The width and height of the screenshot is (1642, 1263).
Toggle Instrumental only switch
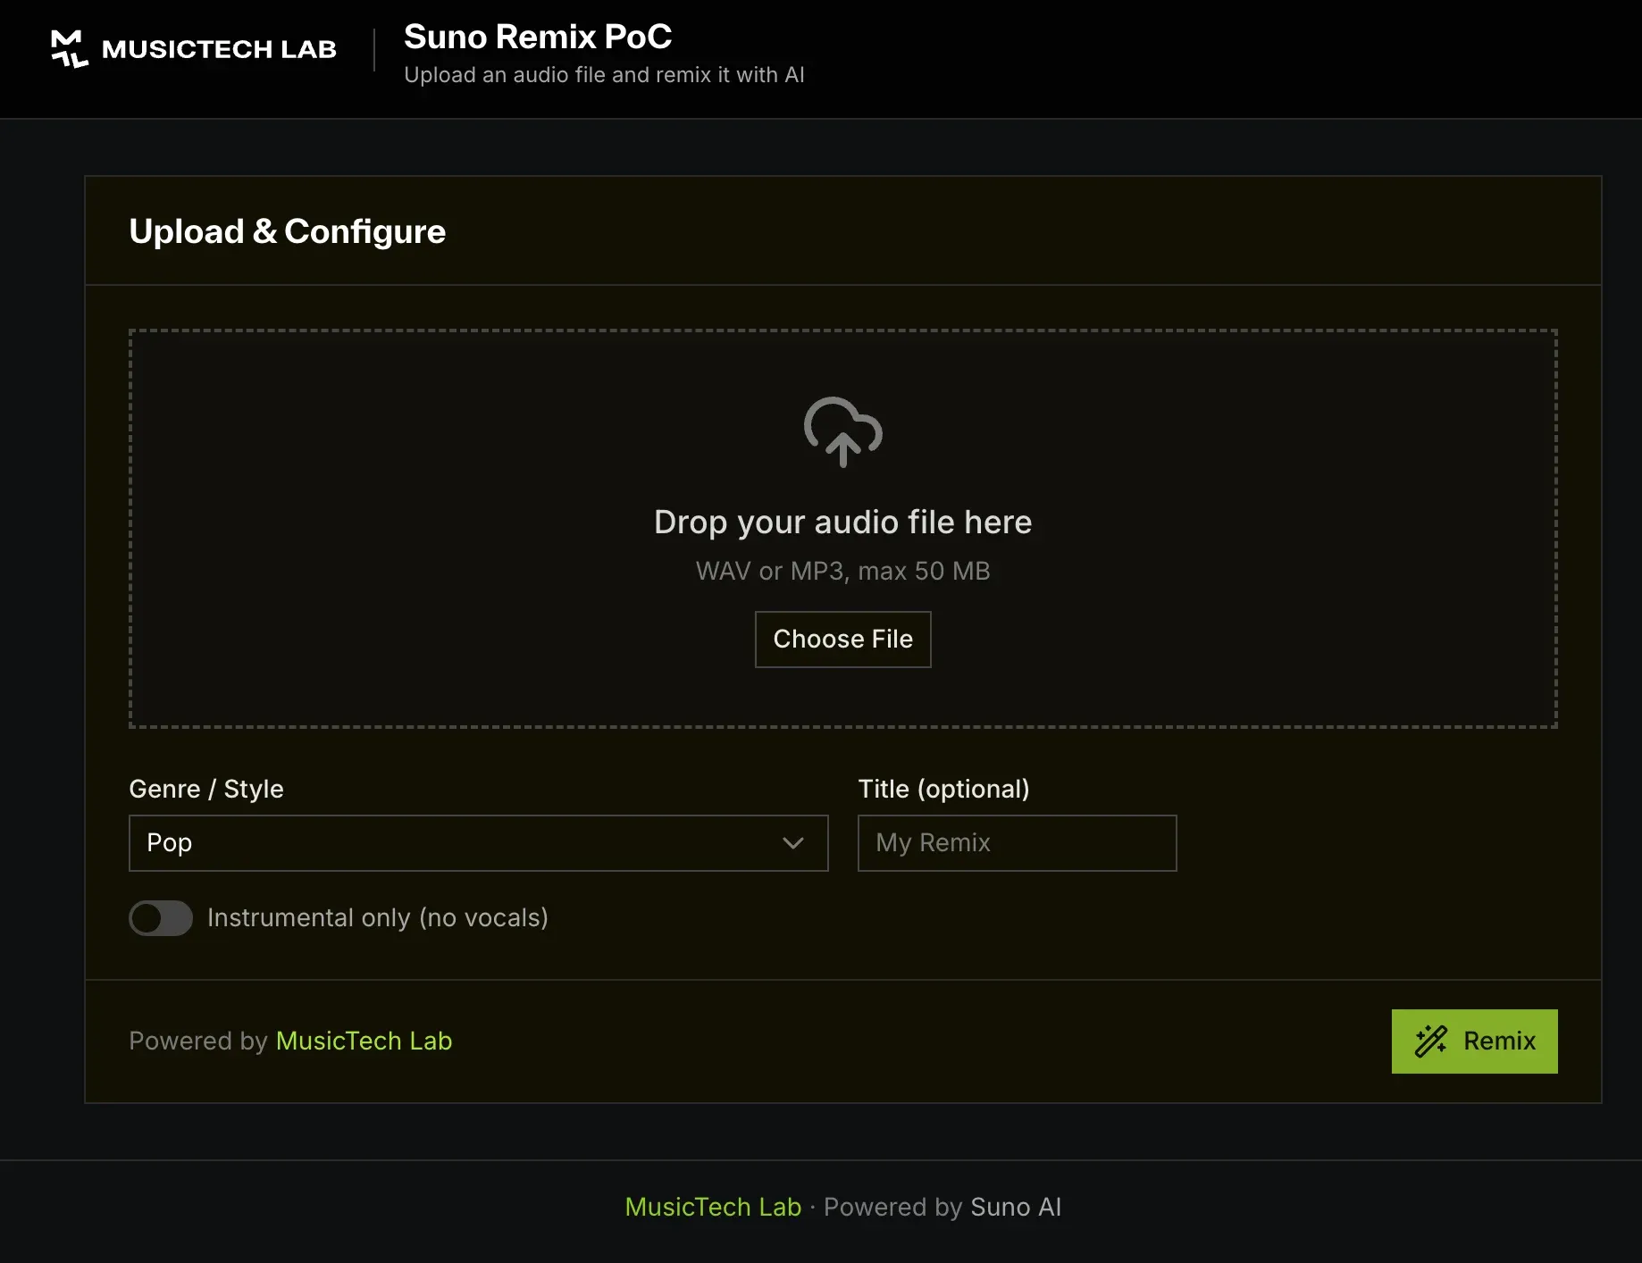pyautogui.click(x=161, y=918)
